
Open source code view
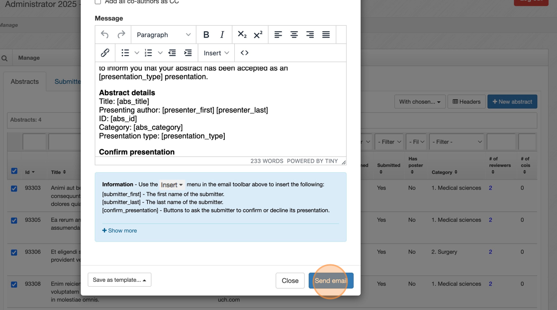click(x=244, y=53)
